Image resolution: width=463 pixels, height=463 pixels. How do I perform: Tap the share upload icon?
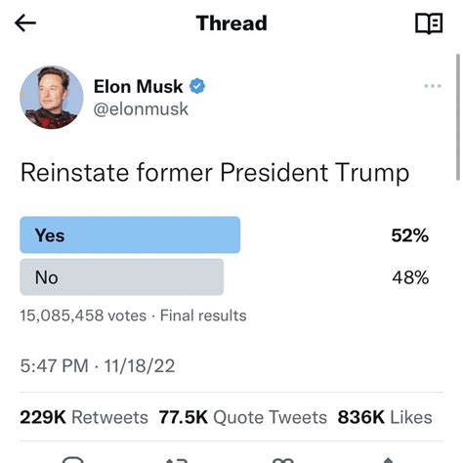(x=388, y=460)
